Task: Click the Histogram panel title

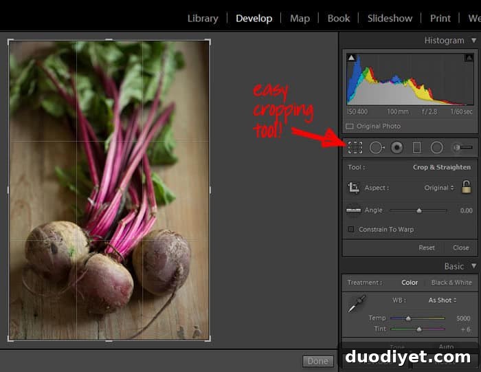Action: [x=444, y=41]
